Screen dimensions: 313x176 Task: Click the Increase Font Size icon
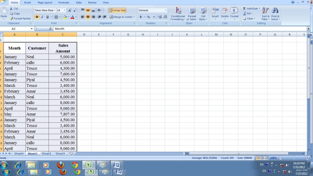[x=70, y=11]
